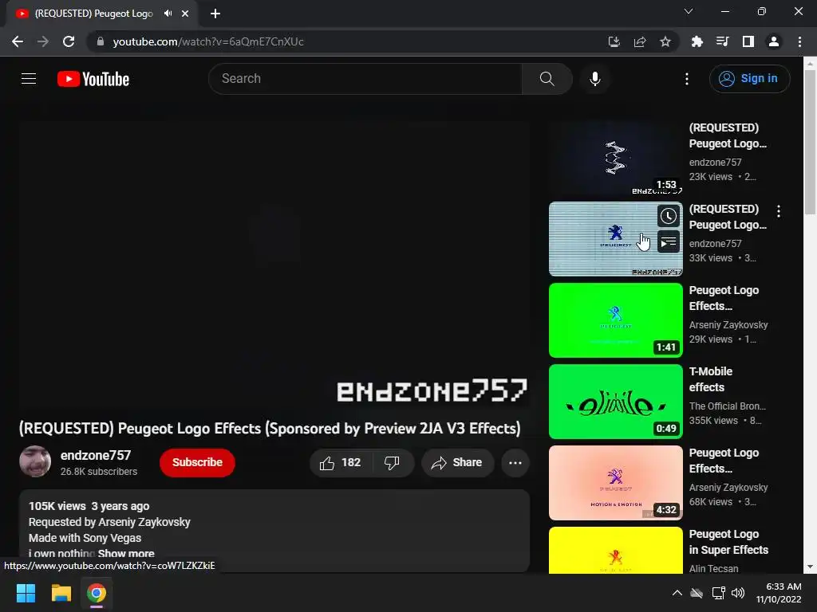The width and height of the screenshot is (817, 612).
Task: View site information lock icon
Action: (x=100, y=41)
